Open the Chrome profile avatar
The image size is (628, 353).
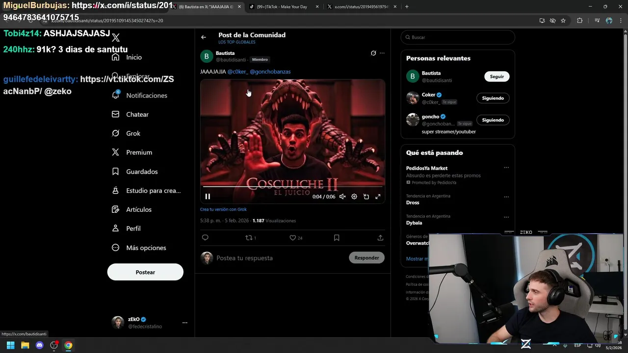(x=609, y=21)
